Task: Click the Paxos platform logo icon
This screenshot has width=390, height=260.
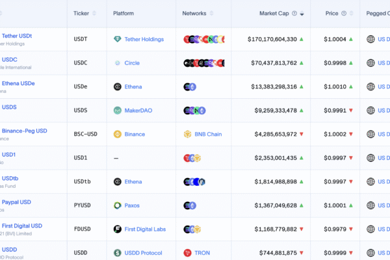Action: pos(118,205)
